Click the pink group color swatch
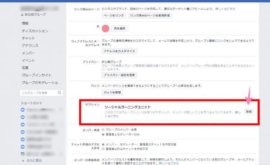 point(105,29)
